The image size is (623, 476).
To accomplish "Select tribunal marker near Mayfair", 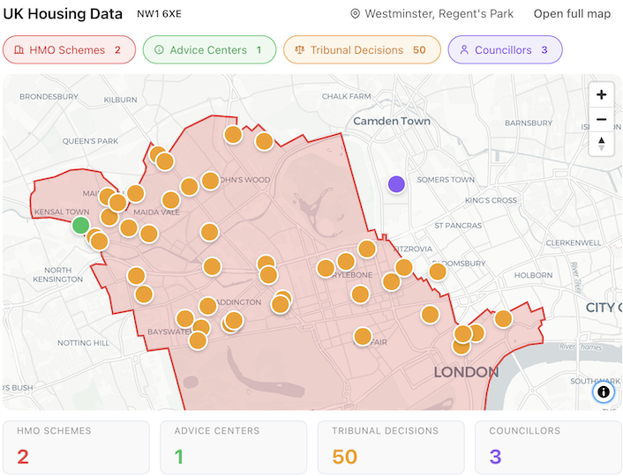I will click(x=363, y=336).
